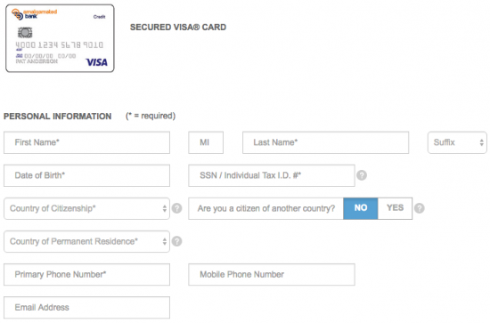Open the Suffix dropdown

coord(457,142)
